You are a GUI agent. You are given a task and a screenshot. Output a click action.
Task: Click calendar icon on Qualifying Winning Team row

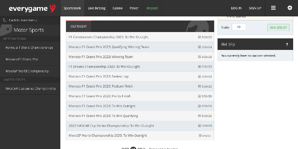[199, 47]
